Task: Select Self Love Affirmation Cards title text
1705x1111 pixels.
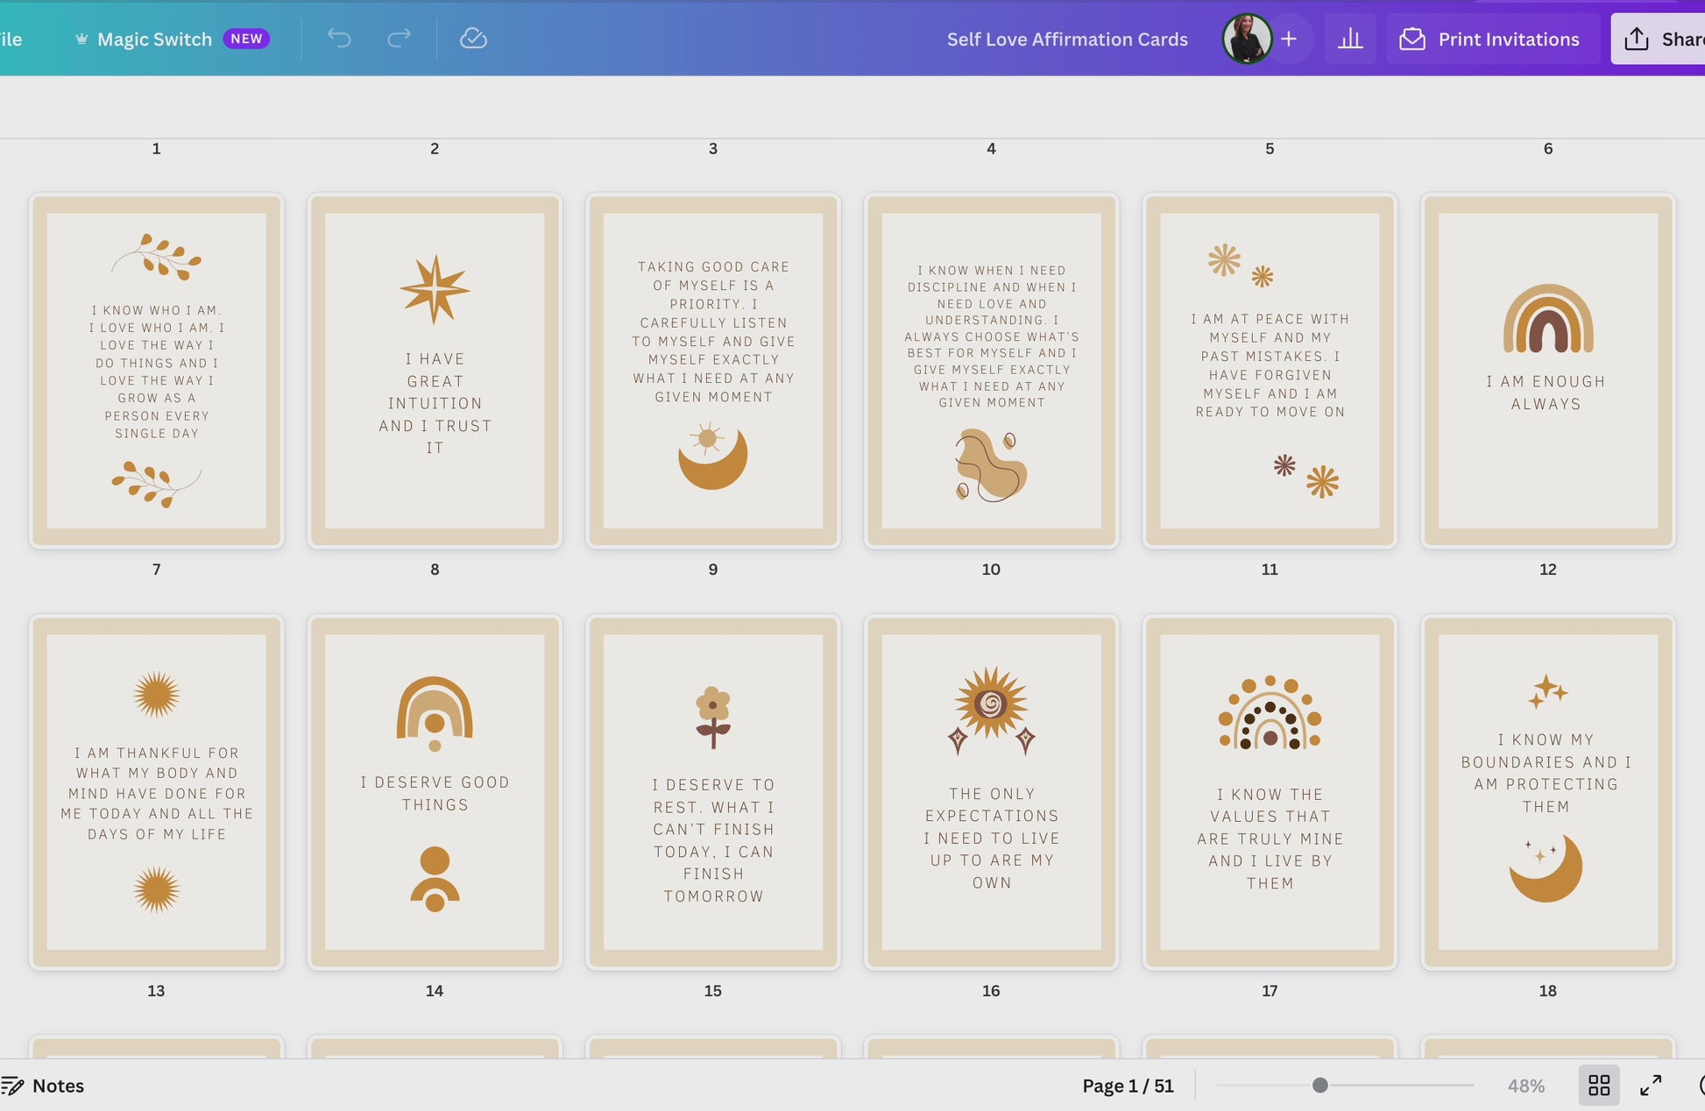Action: (1067, 38)
